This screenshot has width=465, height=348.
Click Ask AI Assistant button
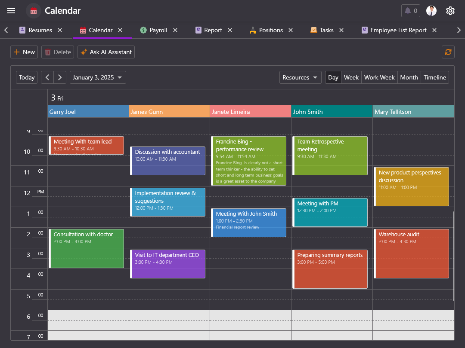[x=106, y=52]
